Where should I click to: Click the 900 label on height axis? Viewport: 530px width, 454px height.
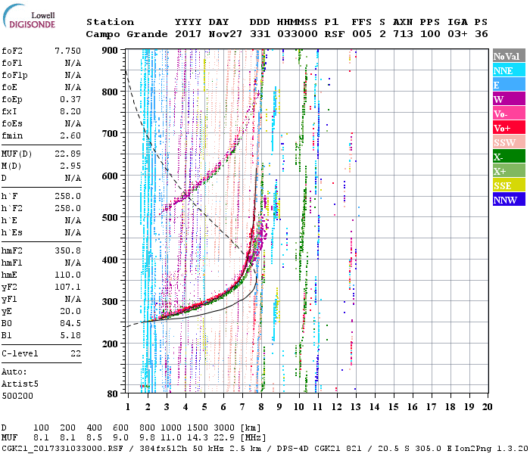(x=111, y=50)
